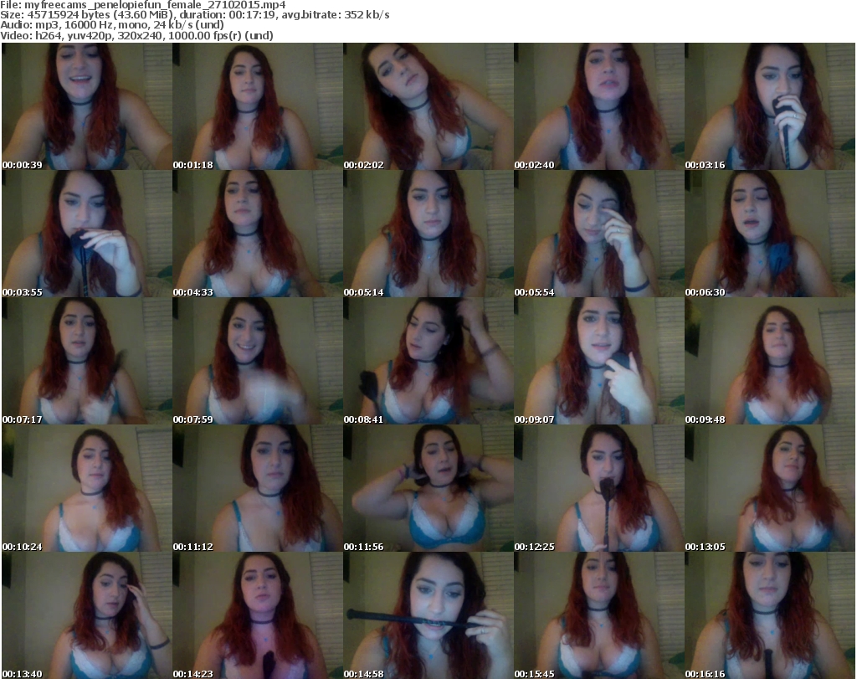857x679 pixels.
Task: Click the frame timestamped 00:13:40
Action: click(87, 615)
